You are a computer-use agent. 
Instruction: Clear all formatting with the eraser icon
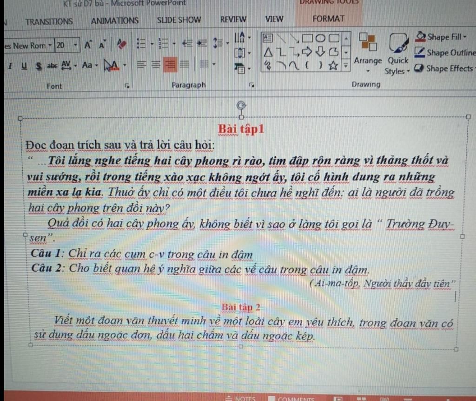121,44
